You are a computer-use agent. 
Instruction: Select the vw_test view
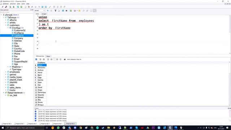(x=13, y=95)
